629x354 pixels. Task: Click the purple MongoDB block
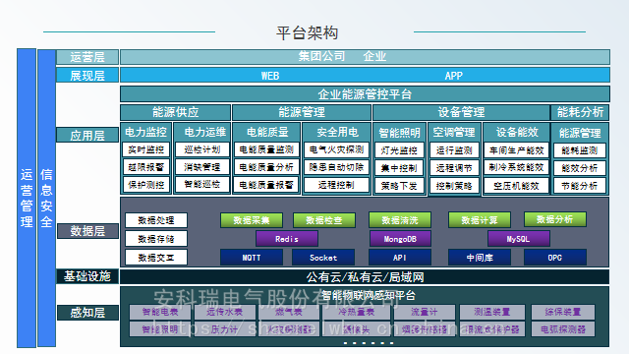click(400, 239)
